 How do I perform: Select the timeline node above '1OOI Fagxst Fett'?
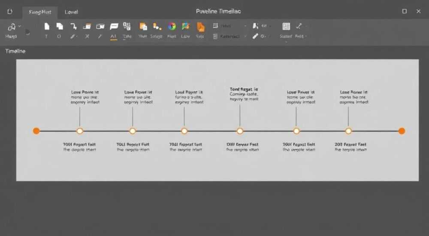click(x=296, y=131)
